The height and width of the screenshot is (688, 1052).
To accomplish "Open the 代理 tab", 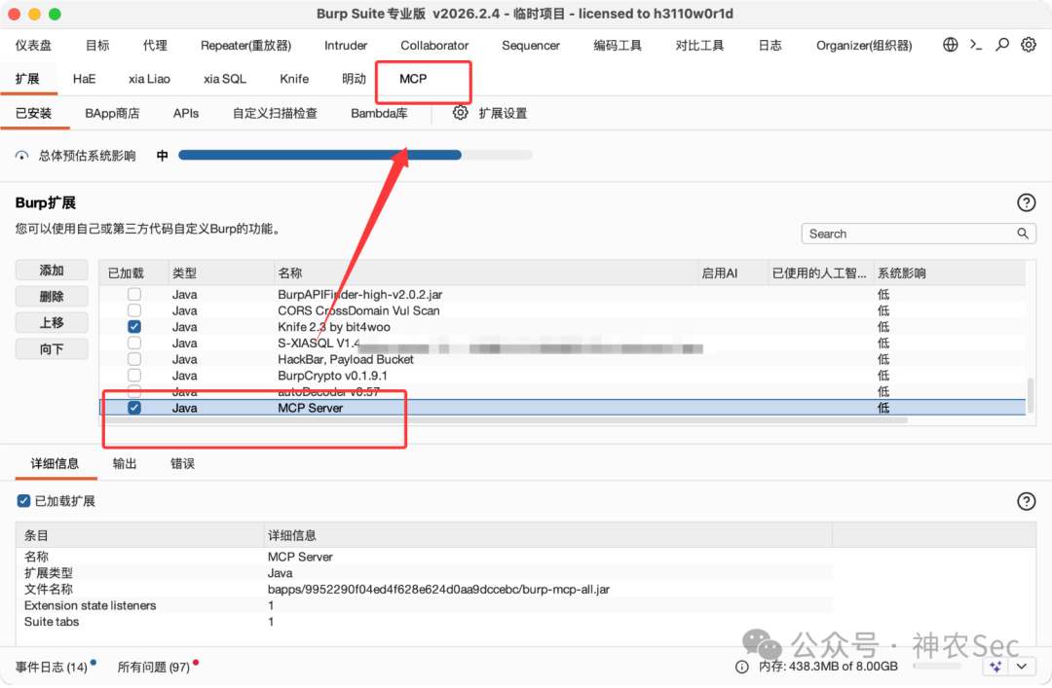I will [155, 45].
